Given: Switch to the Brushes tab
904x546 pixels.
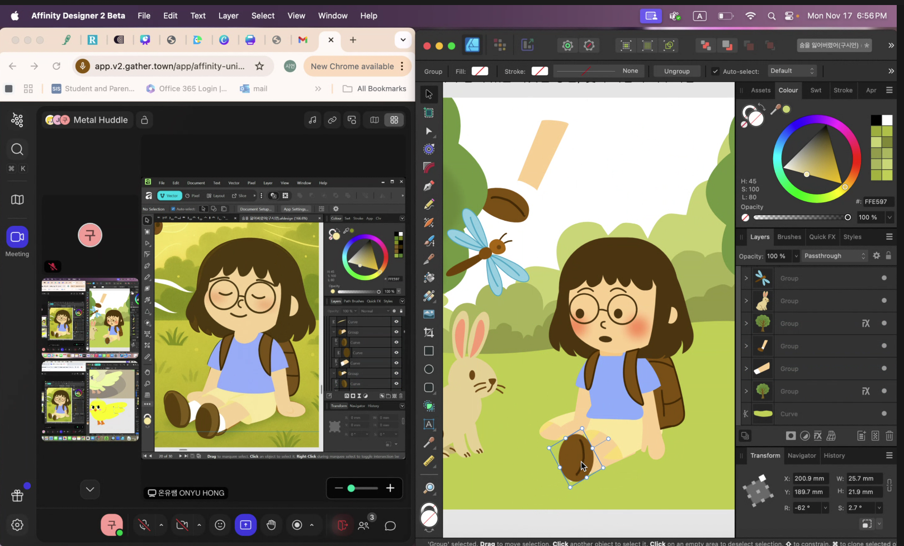Looking at the screenshot, I should (789, 237).
